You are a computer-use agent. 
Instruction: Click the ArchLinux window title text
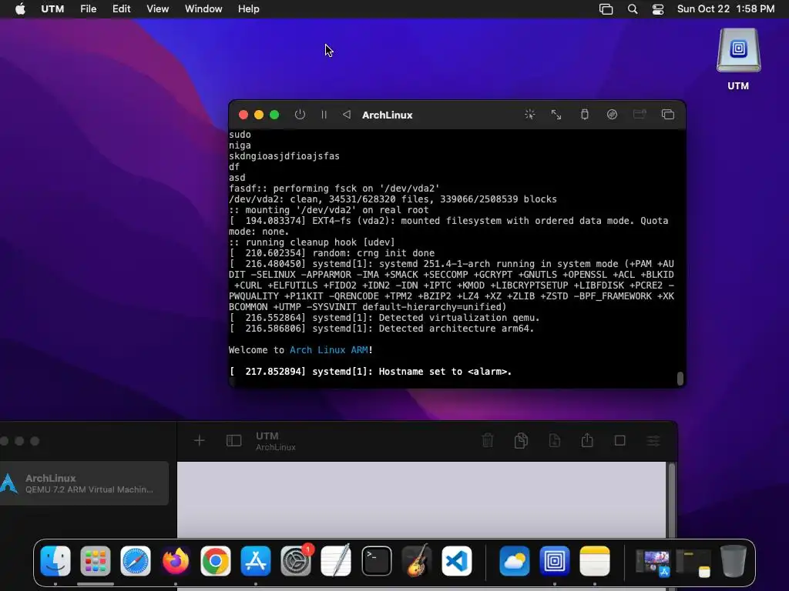coord(387,115)
